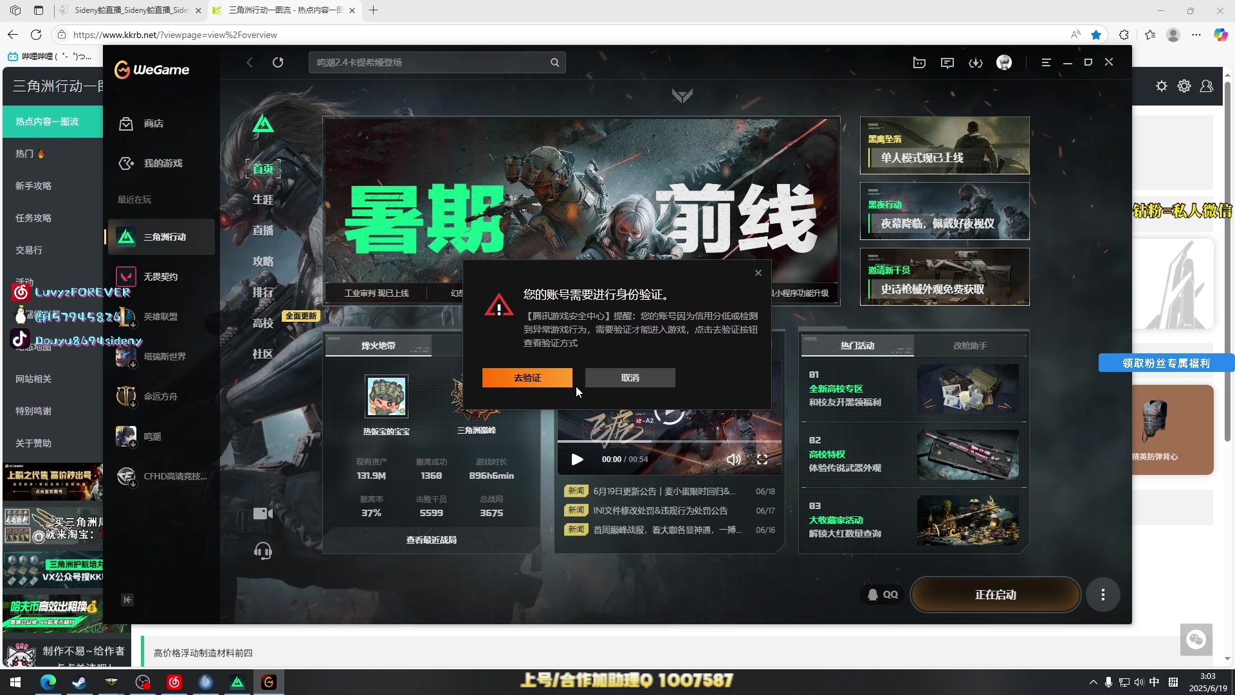This screenshot has width=1235, height=695.
Task: Click the 热饭宝的宝宝 player avatar
Action: [x=386, y=397]
